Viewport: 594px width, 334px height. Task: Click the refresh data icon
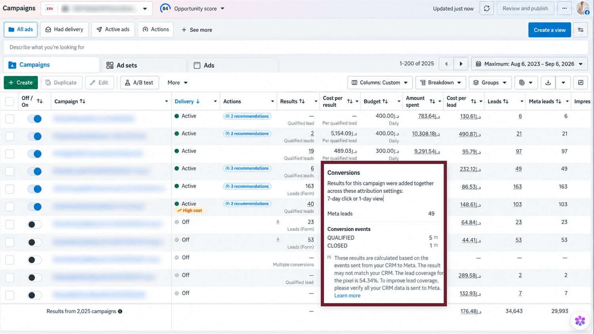pyautogui.click(x=486, y=8)
